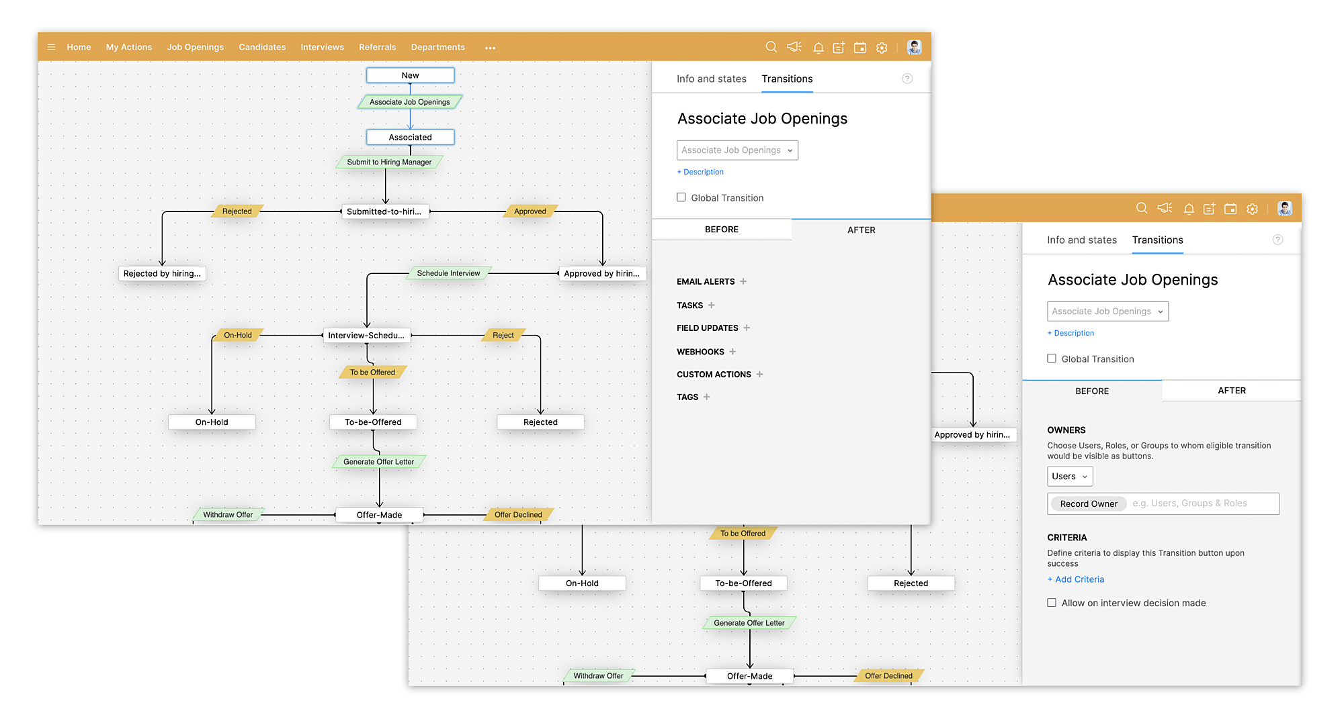The width and height of the screenshot is (1344, 727).
Task: Select Generate Offer Letter transition in top window
Action: (x=378, y=462)
